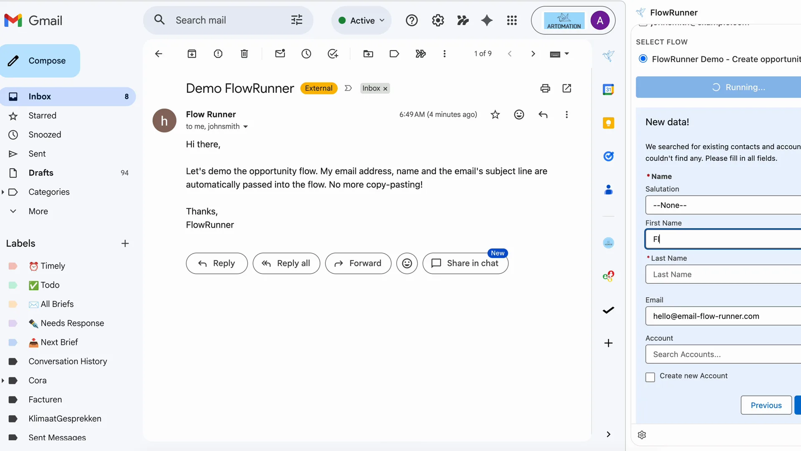Remove Inbox label from email
This screenshot has height=451, width=801.
pyautogui.click(x=385, y=89)
